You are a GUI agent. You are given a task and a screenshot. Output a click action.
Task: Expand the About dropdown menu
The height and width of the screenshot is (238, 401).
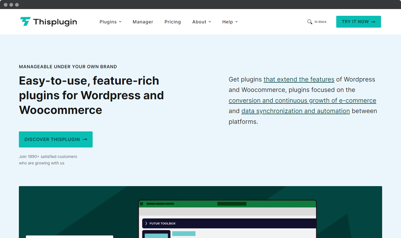[202, 22]
